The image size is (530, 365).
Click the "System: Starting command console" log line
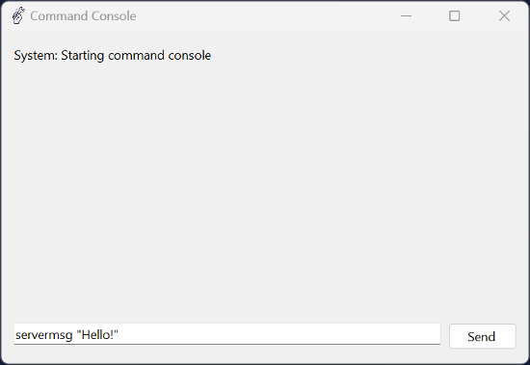(112, 56)
